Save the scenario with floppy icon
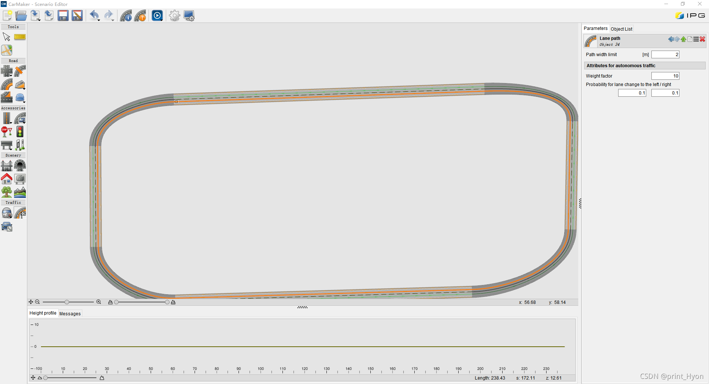Screen dimensions: 709x384 tap(63, 16)
